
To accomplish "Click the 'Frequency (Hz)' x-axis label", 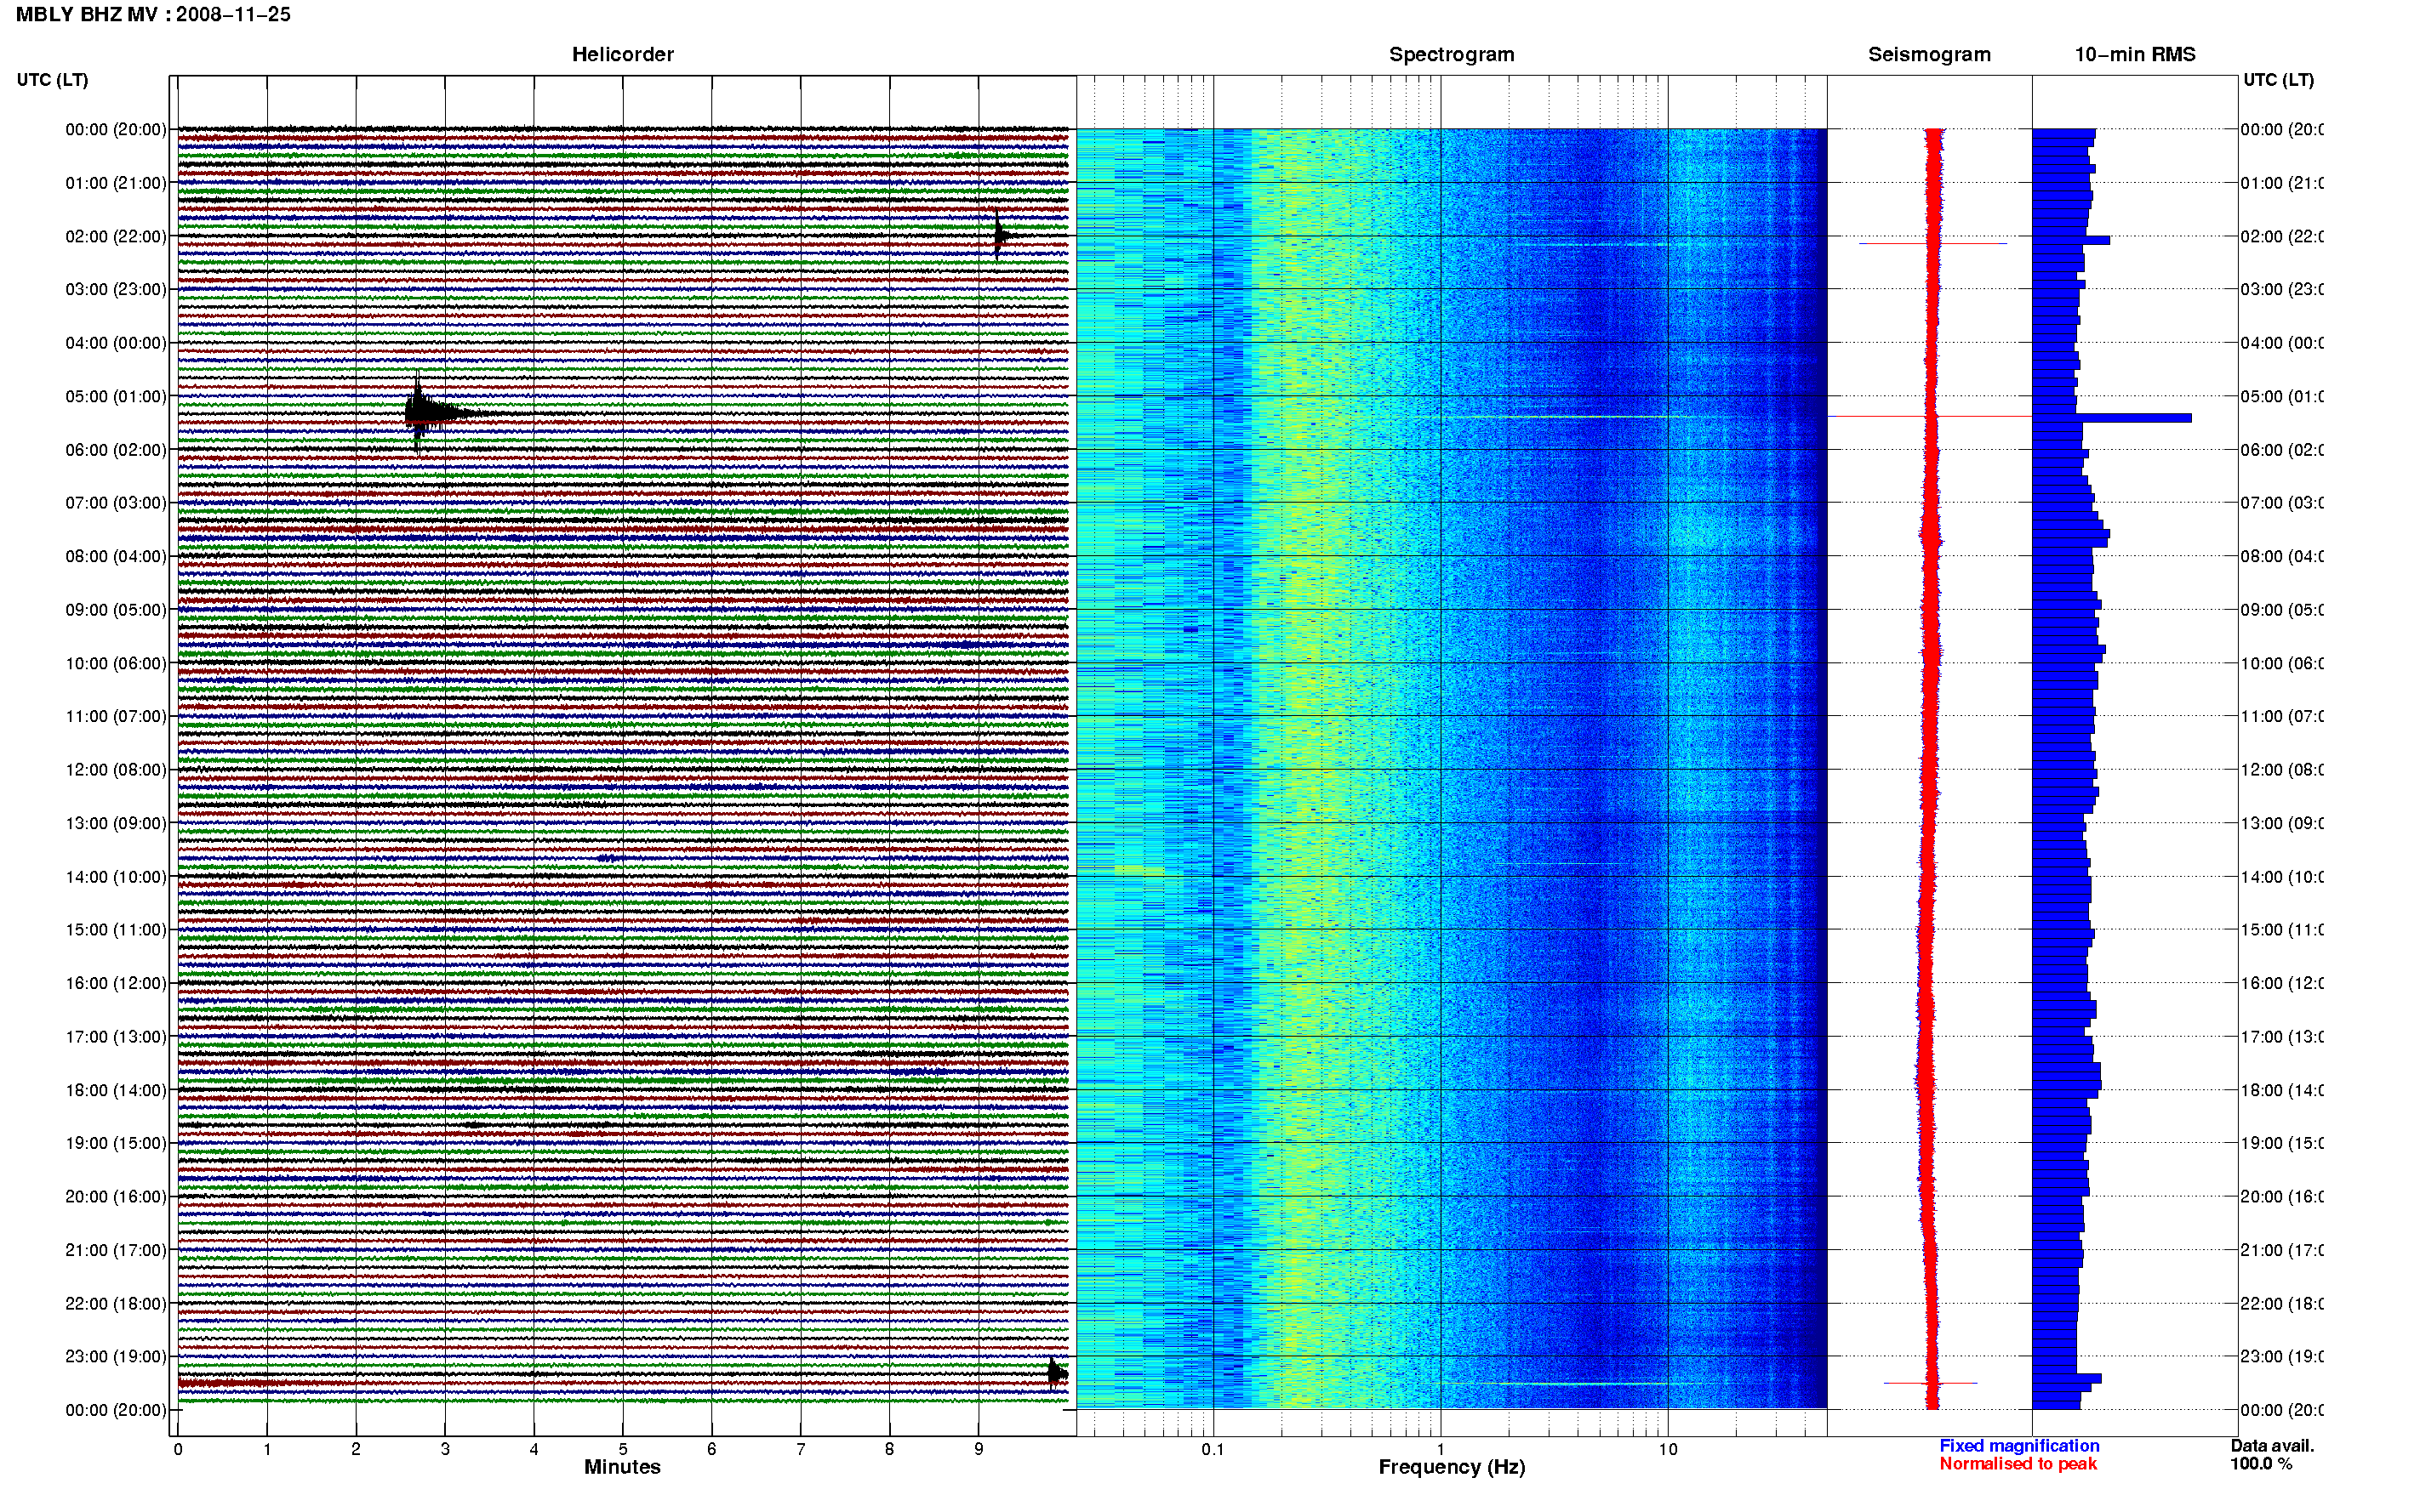I will (1452, 1468).
